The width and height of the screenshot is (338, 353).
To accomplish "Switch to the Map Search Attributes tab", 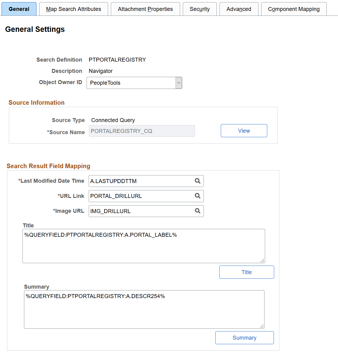I will (73, 9).
